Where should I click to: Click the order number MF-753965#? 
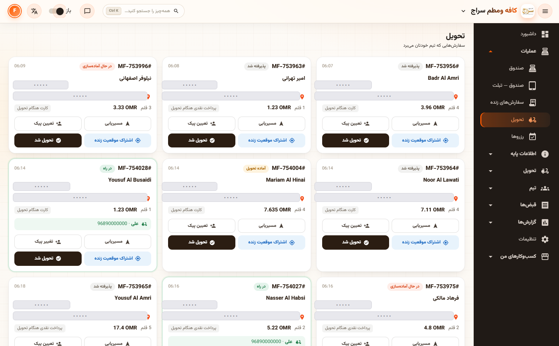(x=135, y=286)
